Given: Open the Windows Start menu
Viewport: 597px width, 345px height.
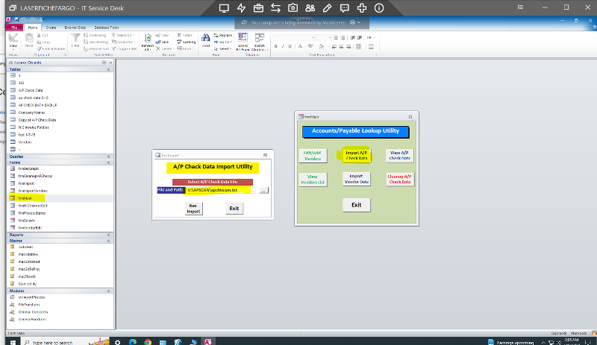Looking at the screenshot, I should point(13,342).
